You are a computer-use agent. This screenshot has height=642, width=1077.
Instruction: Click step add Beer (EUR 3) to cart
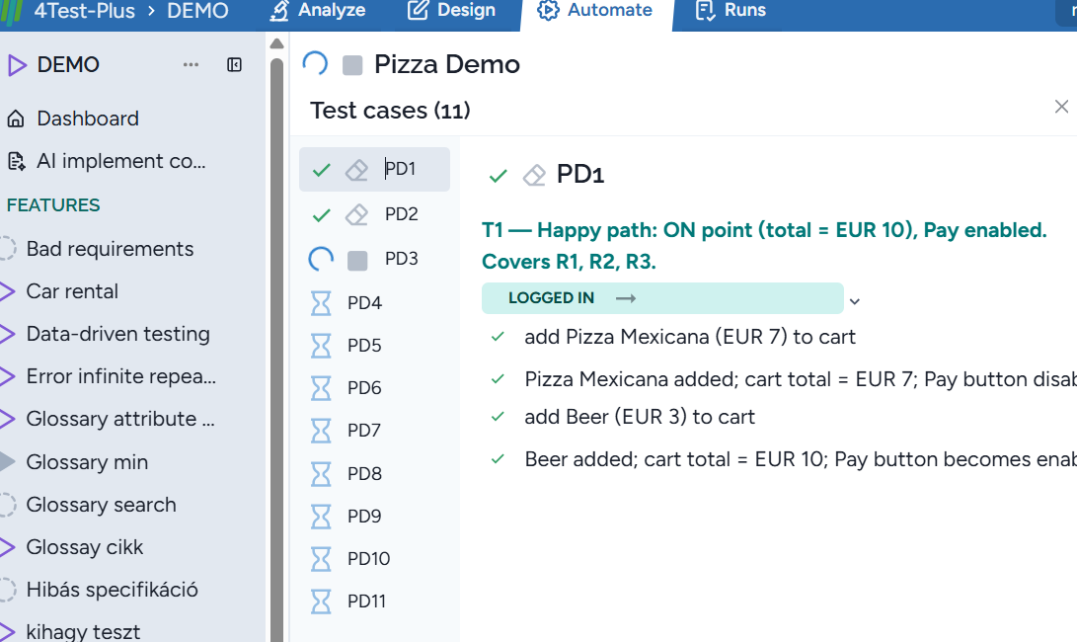[x=640, y=417]
